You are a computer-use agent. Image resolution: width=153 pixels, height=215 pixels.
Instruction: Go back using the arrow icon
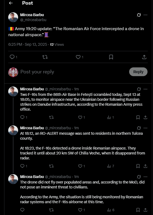11,3
